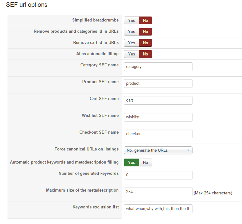
Task: Select the Wishlist SEF name text box
Action: point(158,117)
